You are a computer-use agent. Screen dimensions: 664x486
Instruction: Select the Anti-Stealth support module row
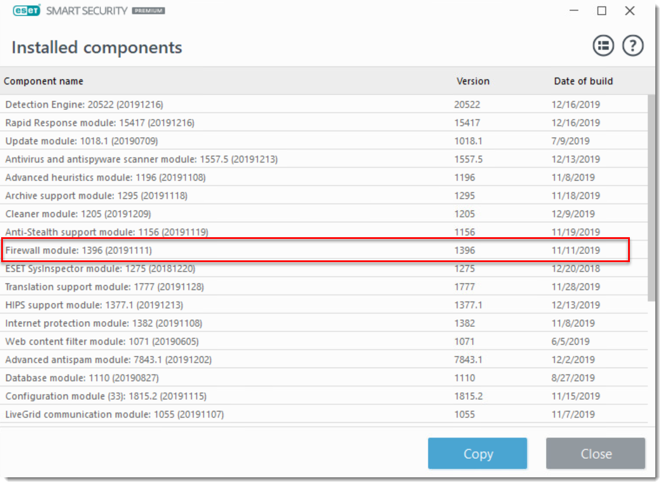point(324,231)
